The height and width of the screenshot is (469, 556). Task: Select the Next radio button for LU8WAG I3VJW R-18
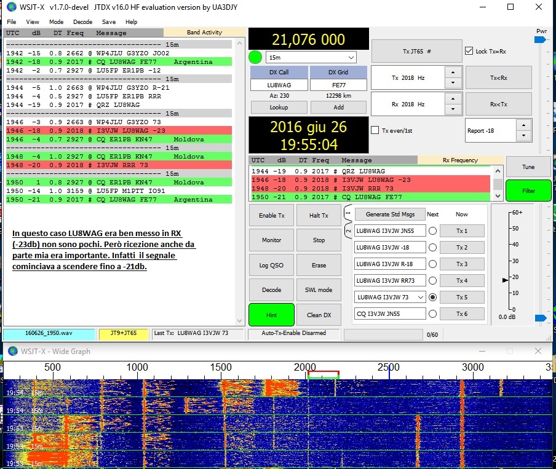(x=432, y=264)
